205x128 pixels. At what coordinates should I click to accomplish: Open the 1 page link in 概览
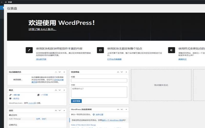pyautogui.click(x=44, y=95)
